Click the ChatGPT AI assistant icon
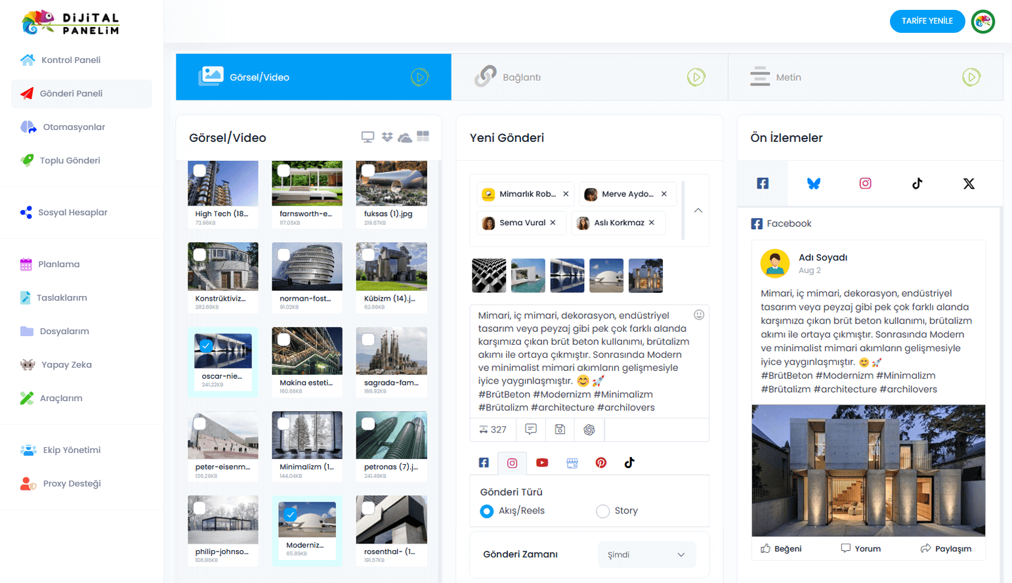 589,429
